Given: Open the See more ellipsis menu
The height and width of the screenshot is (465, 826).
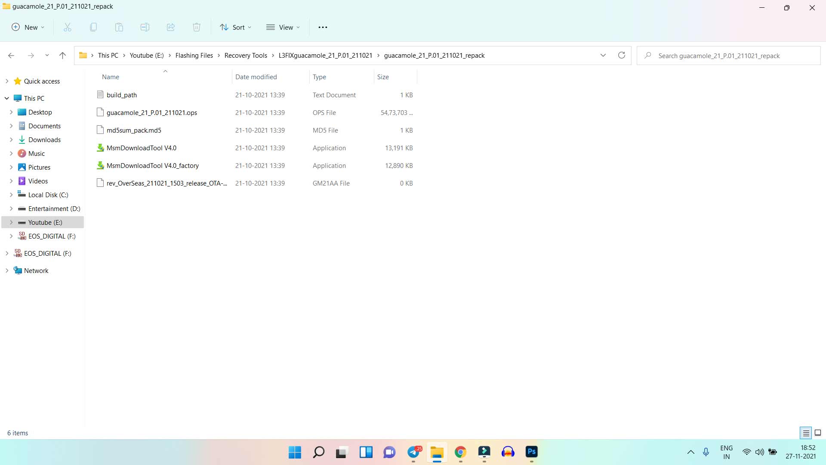Looking at the screenshot, I should click(323, 27).
